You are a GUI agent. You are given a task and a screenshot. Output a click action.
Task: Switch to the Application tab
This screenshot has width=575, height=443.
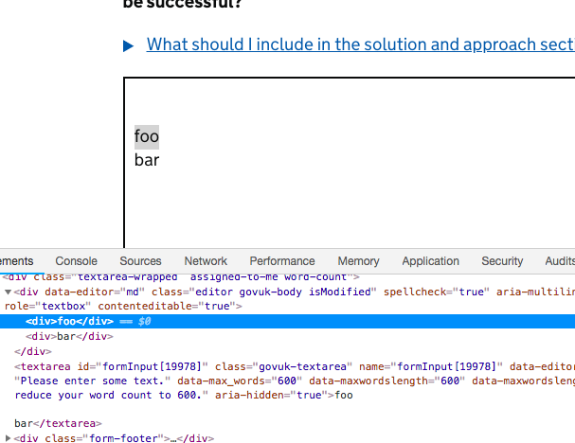point(430,261)
